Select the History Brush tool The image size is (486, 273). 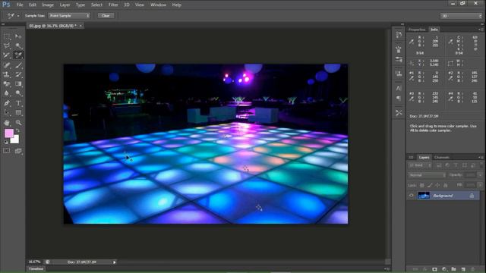18,74
